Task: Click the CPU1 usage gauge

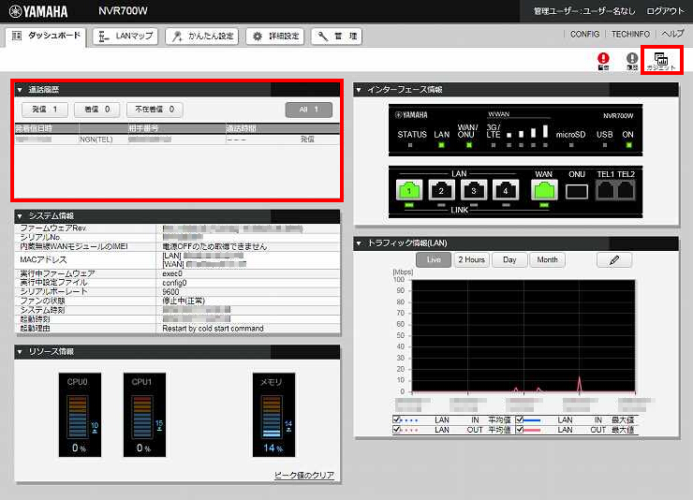Action: pos(144,415)
